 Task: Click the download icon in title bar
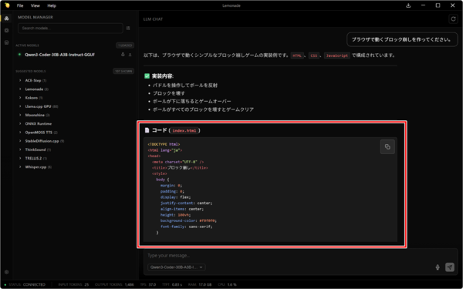[408, 5]
